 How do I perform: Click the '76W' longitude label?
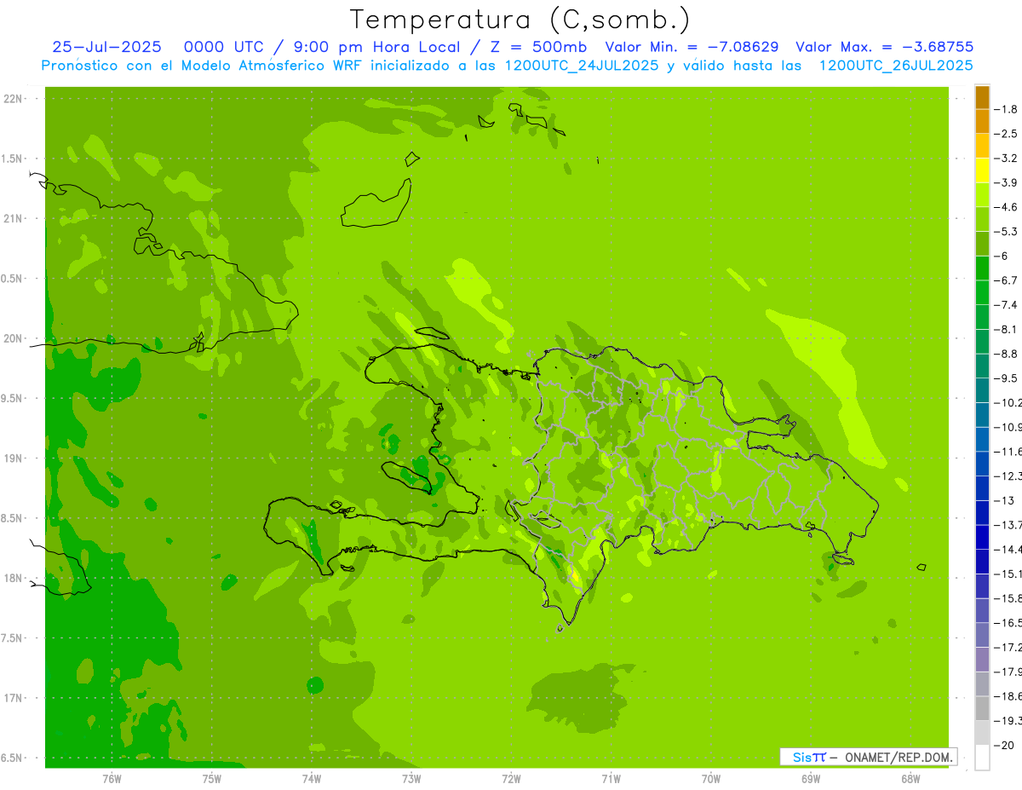[x=112, y=779]
